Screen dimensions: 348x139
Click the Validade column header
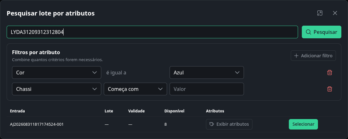coord(136,111)
